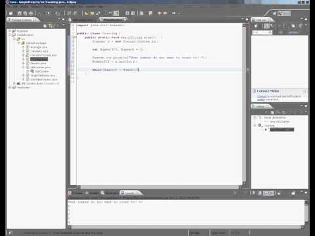
Task: Open the Open Perspective icon at top right
Action: pos(274,13)
